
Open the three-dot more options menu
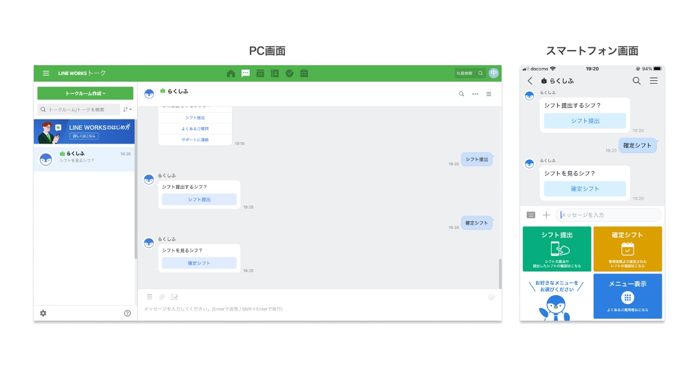coord(475,94)
